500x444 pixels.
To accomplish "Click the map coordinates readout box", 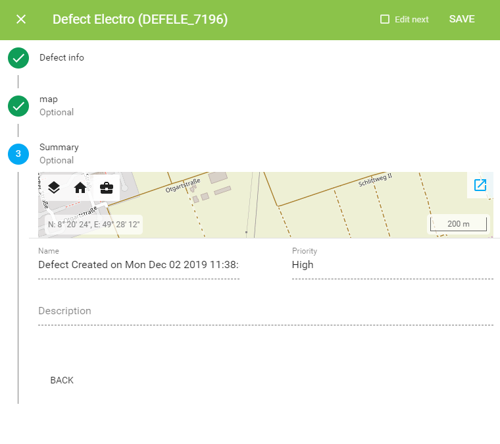I will (x=93, y=225).
